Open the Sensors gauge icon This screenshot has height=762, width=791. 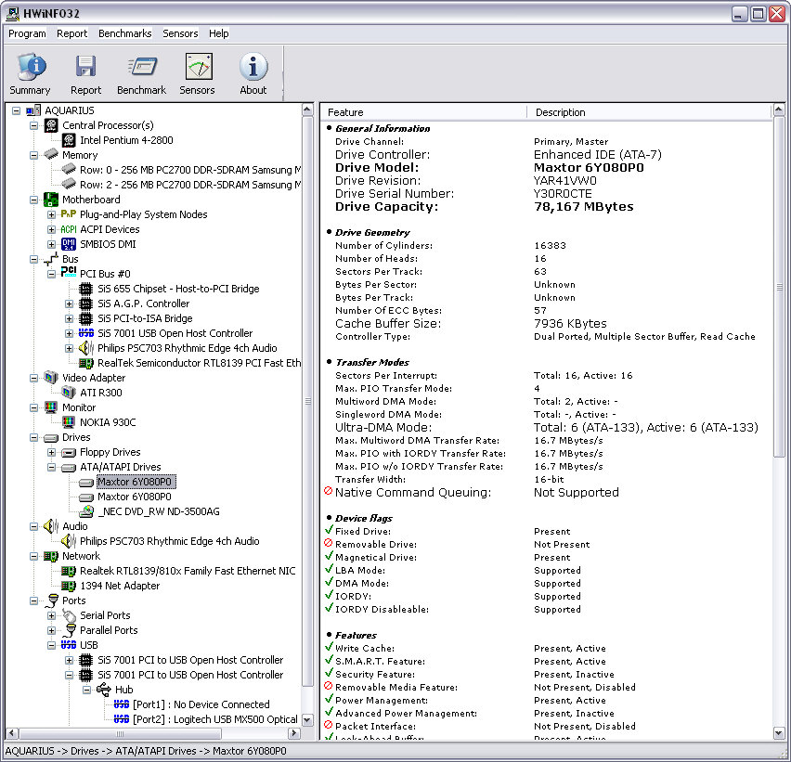point(199,67)
